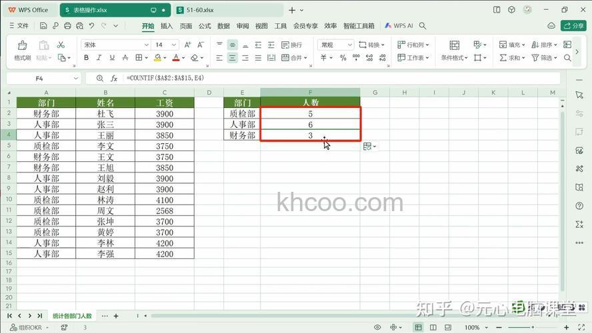Expand the Sum (求和) dropdown
Image resolution: width=592 pixels, height=333 pixels.
click(x=523, y=58)
